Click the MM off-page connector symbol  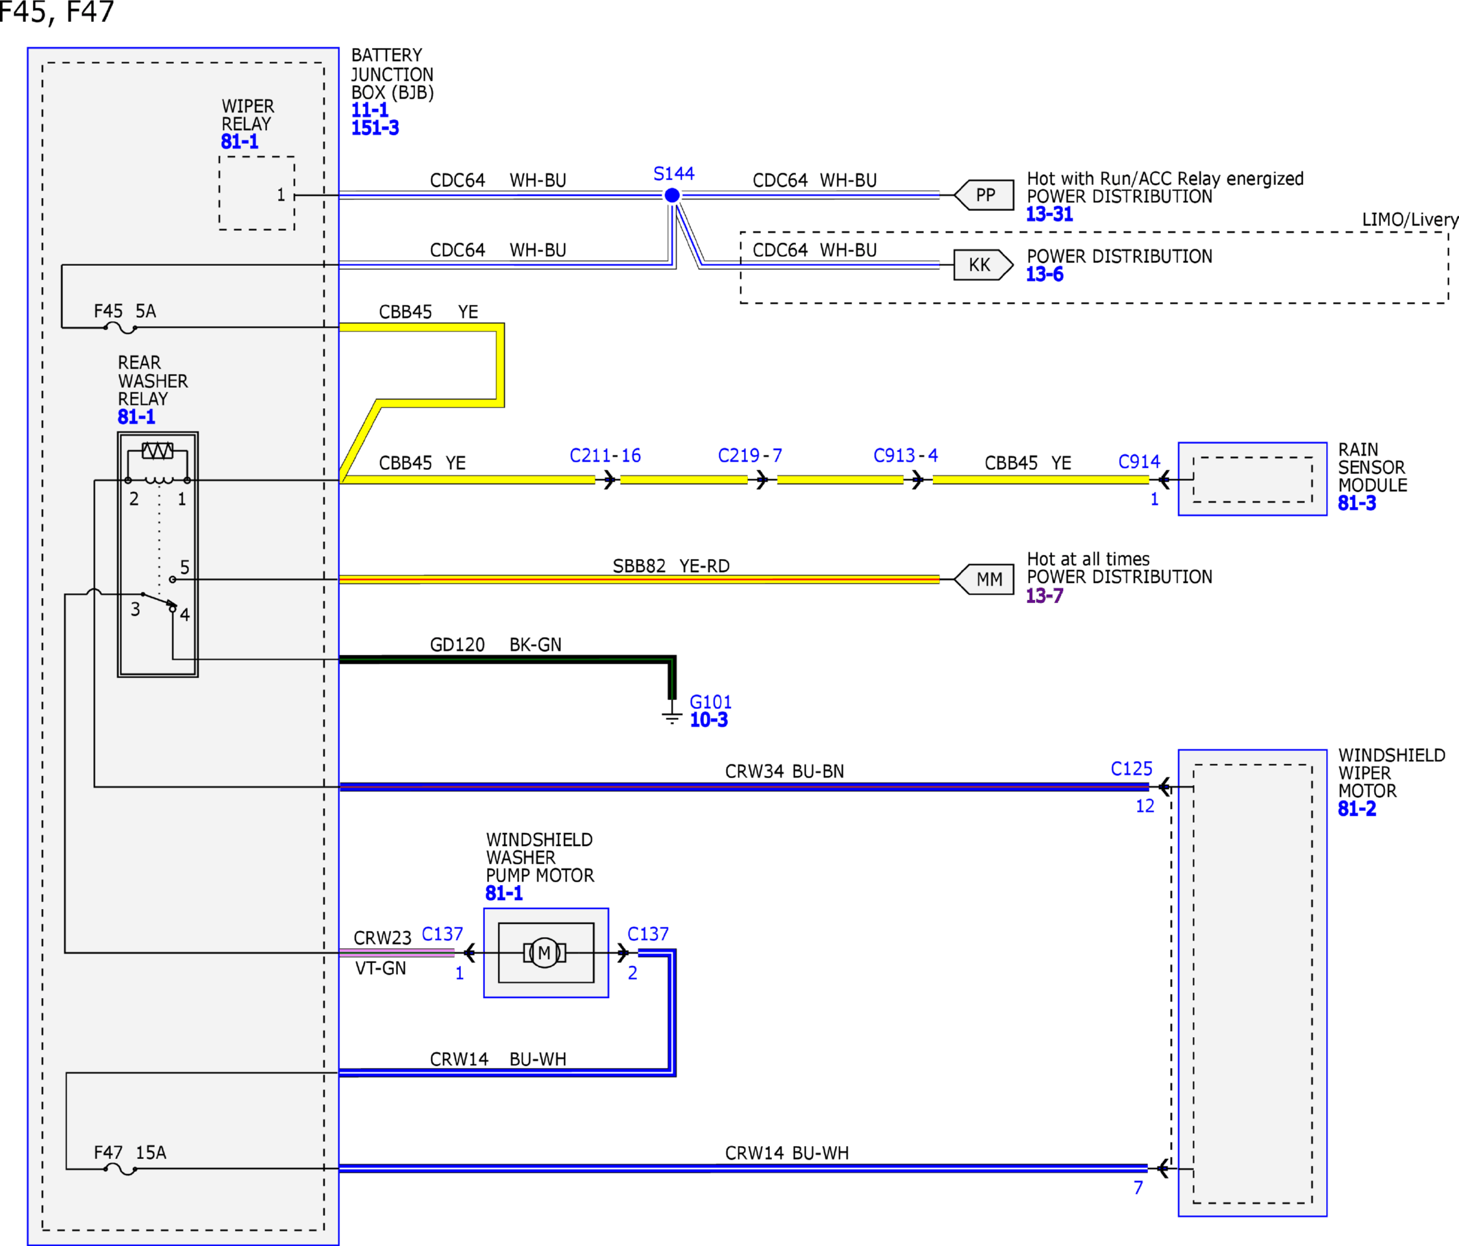984,579
